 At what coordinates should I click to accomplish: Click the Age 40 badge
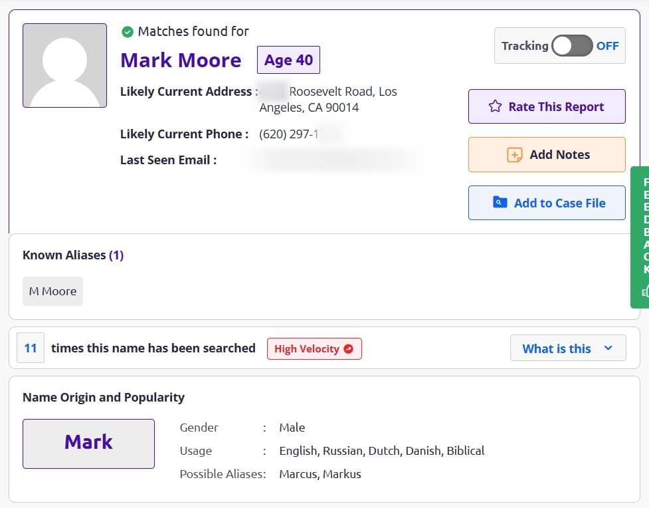tap(288, 60)
